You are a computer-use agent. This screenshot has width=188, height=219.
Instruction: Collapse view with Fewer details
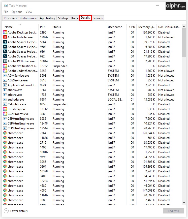16,211
